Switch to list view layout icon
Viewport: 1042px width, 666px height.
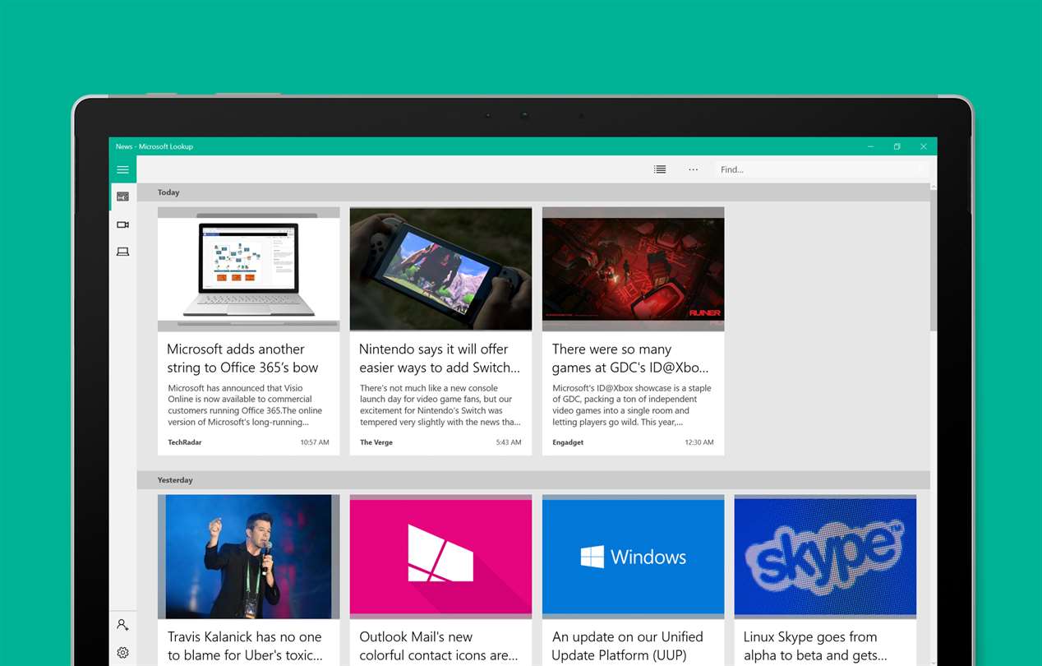[660, 169]
